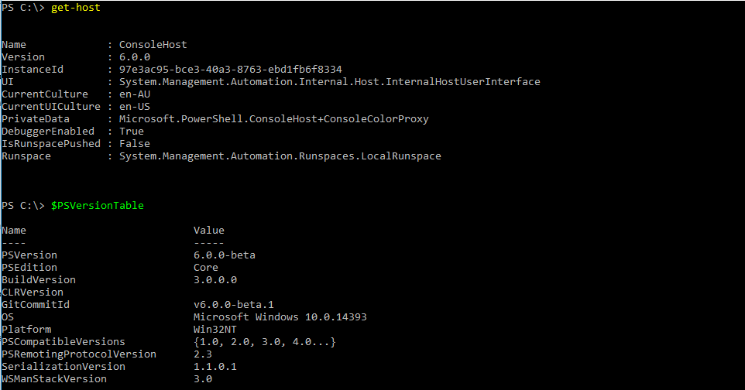Viewport: 745px width, 390px height.
Task: Click the Core PSEdition value
Action: [x=205, y=268]
